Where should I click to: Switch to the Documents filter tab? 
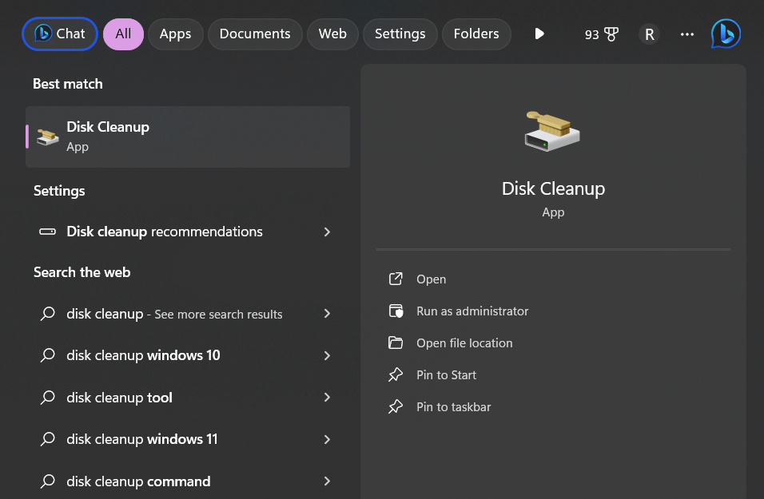point(255,34)
